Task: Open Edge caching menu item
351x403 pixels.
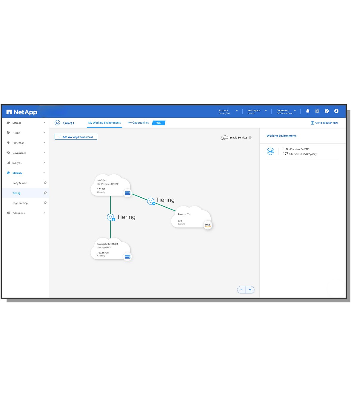Action: click(x=20, y=203)
